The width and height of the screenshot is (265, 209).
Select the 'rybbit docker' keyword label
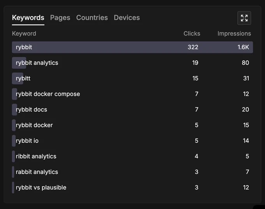click(34, 125)
